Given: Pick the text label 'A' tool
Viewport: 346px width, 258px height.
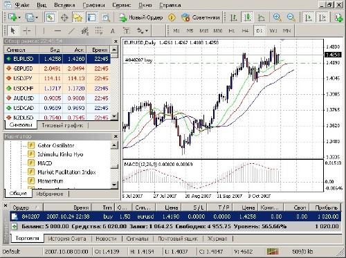Looking at the screenshot, I should coord(112,30).
